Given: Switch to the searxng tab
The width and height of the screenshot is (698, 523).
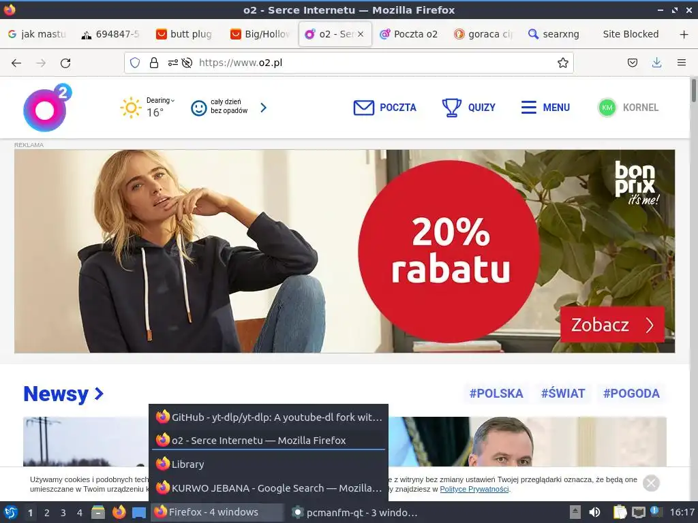Looking at the screenshot, I should click(x=554, y=34).
